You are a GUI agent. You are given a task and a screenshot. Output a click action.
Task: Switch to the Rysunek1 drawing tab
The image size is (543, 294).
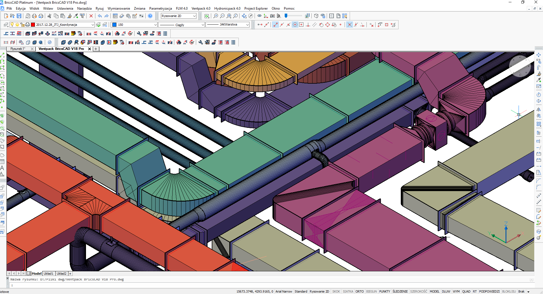point(18,49)
